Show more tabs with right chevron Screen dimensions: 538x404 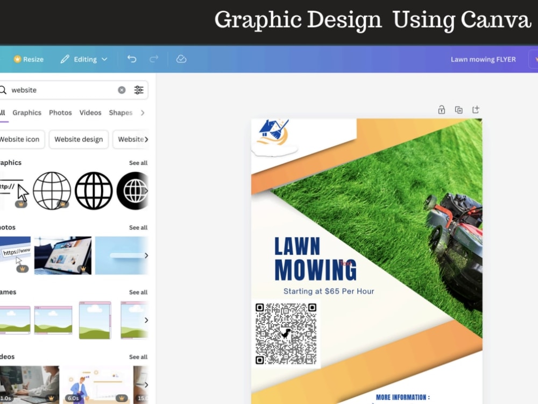(143, 113)
